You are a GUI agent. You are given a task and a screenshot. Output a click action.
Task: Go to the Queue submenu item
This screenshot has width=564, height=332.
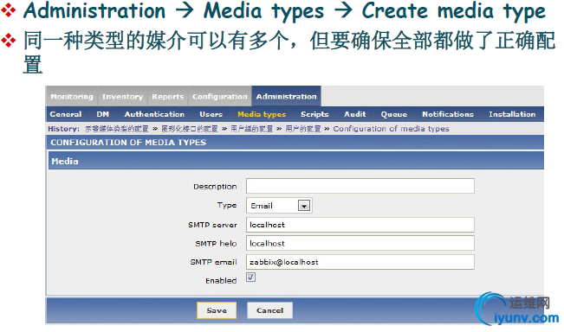point(394,114)
